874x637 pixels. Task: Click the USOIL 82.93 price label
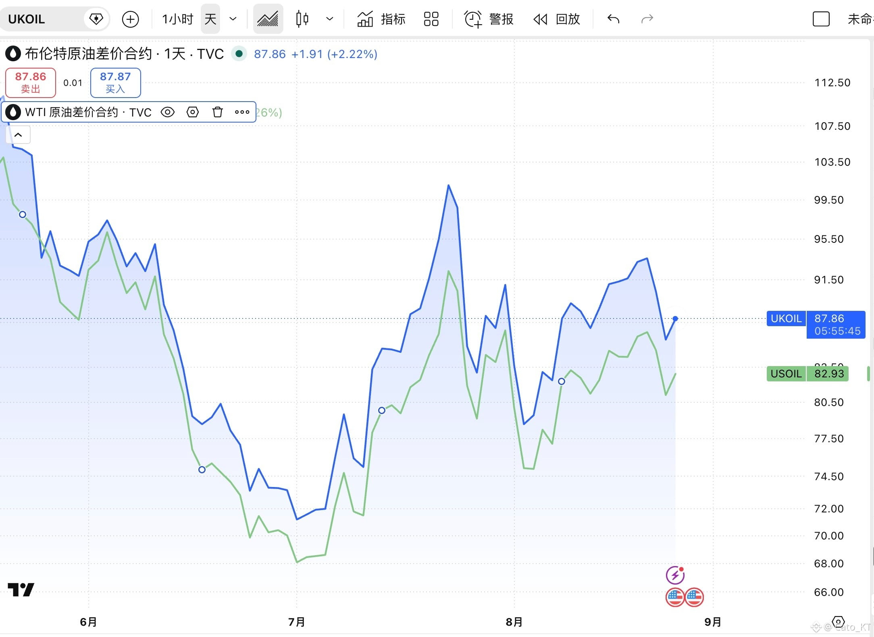(807, 374)
